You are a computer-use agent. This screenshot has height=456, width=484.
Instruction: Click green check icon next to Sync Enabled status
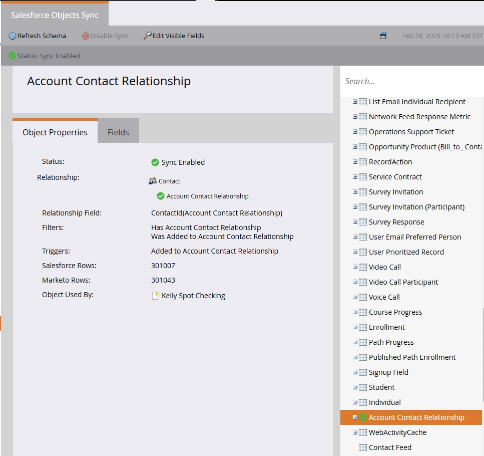coord(155,162)
